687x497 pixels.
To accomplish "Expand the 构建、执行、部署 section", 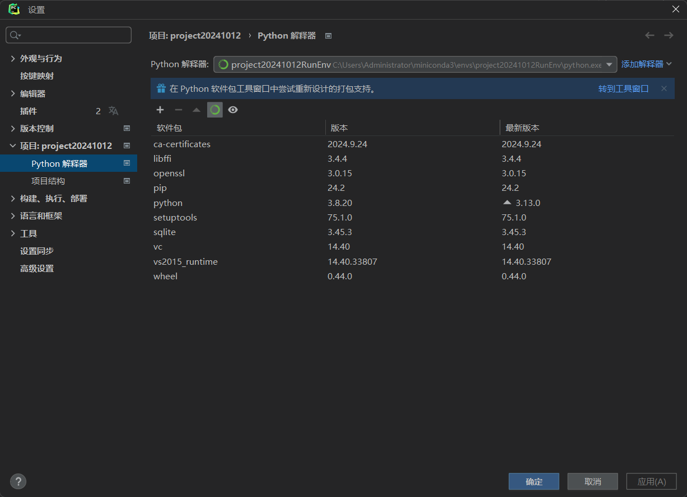I will tap(13, 199).
